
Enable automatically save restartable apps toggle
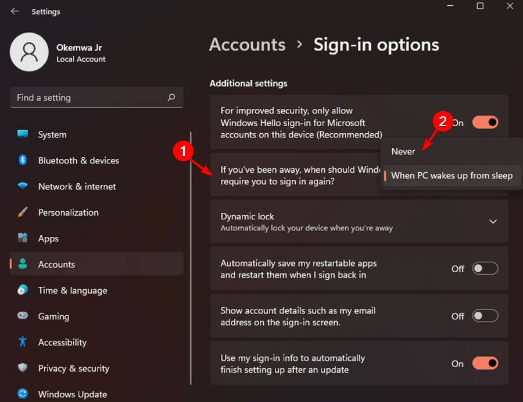(485, 268)
